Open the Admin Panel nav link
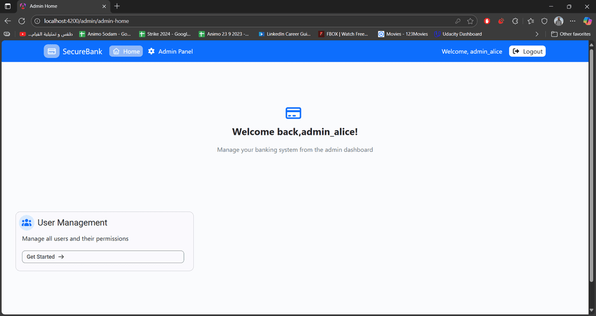Screen dimensions: 596x316 (x=171, y=51)
